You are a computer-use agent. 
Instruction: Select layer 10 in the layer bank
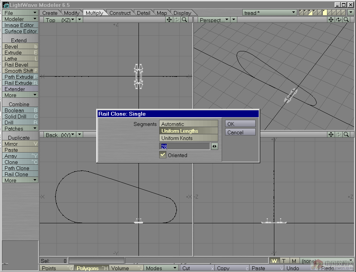pos(344,13)
